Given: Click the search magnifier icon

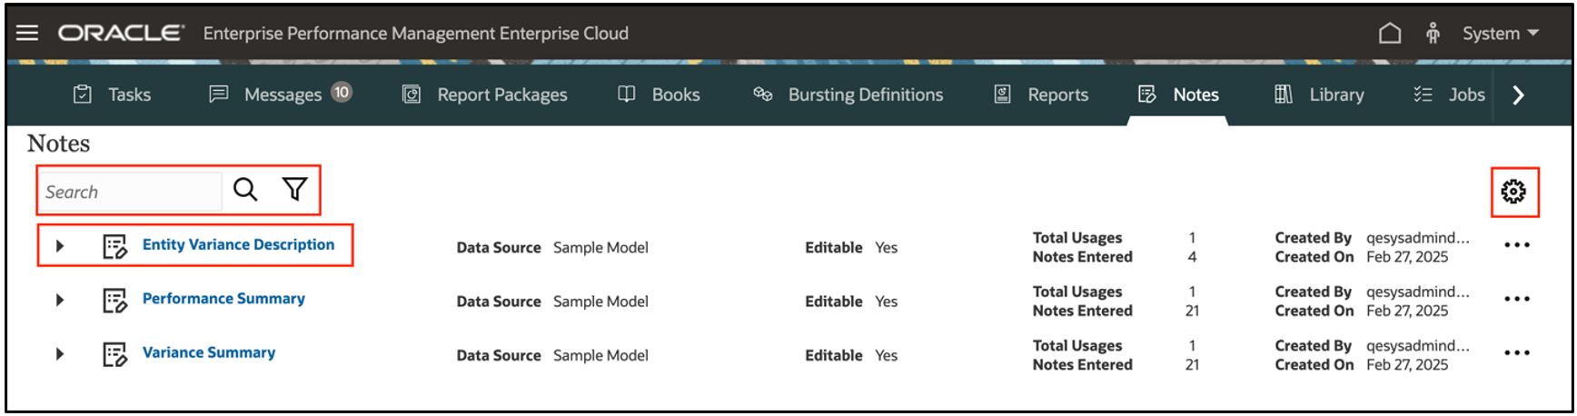Looking at the screenshot, I should (x=245, y=190).
